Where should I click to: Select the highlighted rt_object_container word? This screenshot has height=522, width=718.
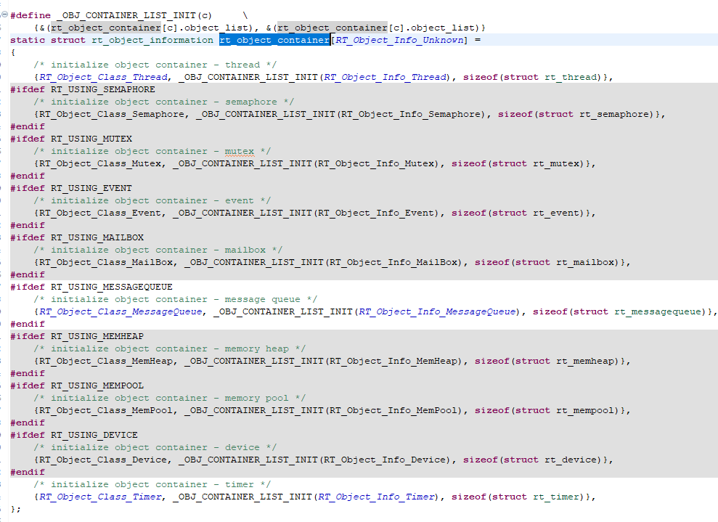tap(274, 40)
